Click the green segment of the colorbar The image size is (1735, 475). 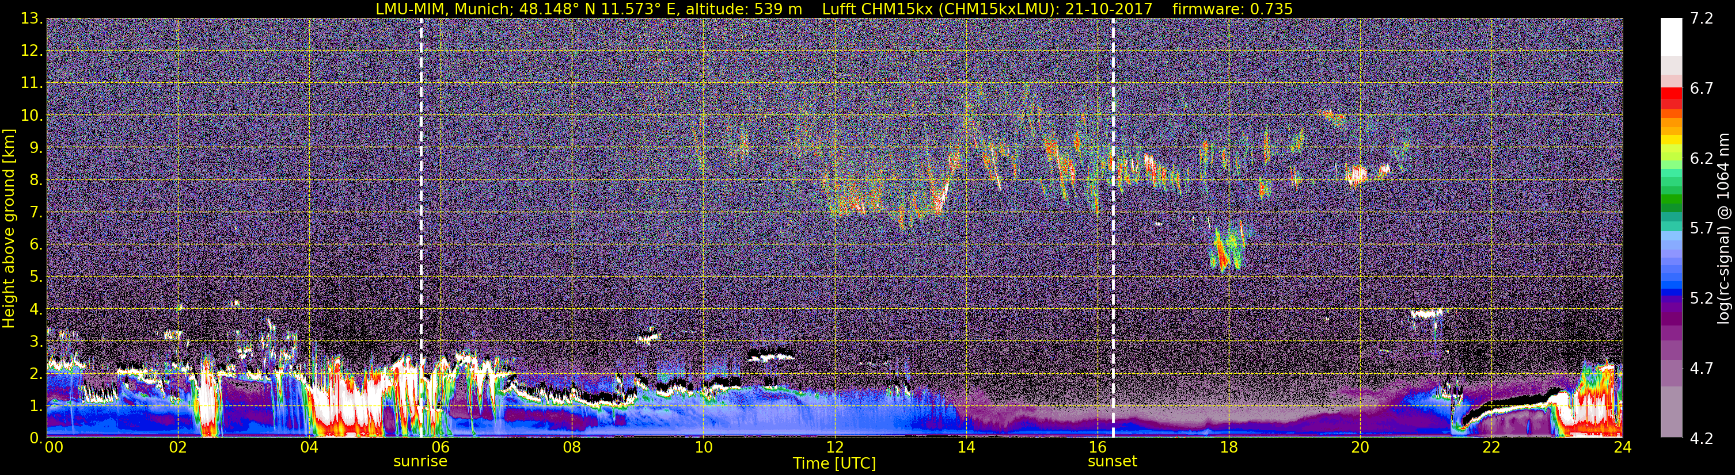click(1672, 200)
